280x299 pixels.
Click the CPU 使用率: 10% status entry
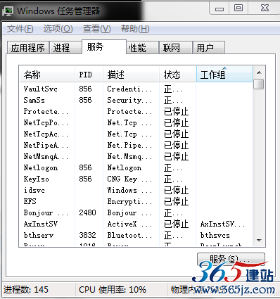click(x=113, y=290)
